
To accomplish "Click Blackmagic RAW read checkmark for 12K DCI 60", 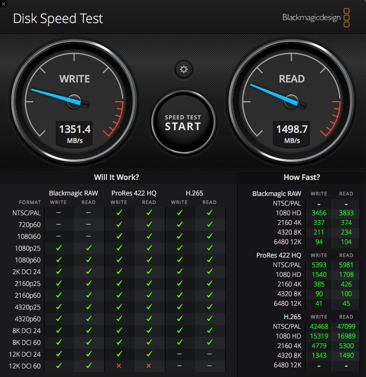I will 89,366.
